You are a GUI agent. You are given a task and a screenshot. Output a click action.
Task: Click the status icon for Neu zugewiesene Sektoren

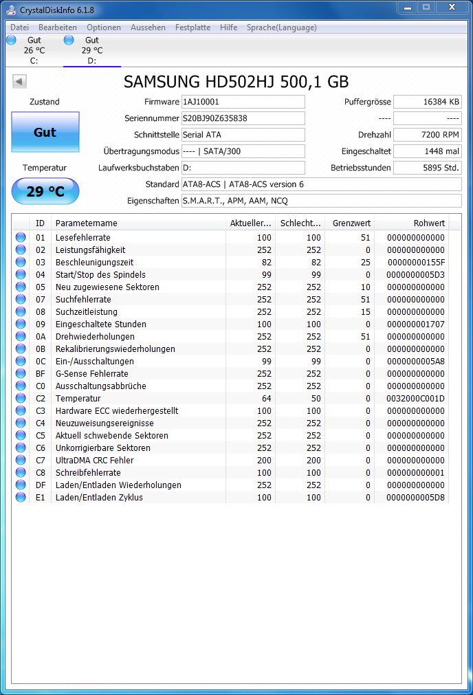21,287
